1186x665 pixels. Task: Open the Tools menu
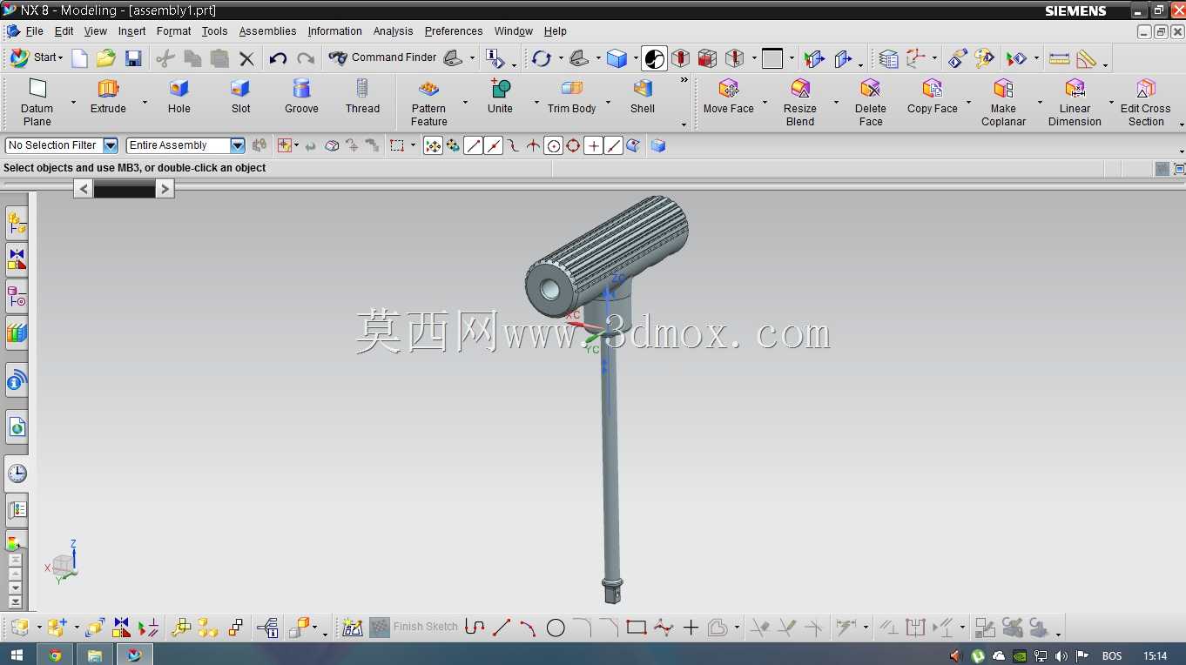pos(214,31)
